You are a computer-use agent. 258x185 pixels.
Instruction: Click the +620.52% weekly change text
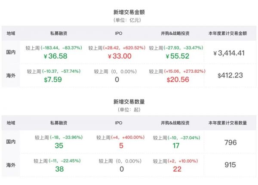(x=135, y=47)
